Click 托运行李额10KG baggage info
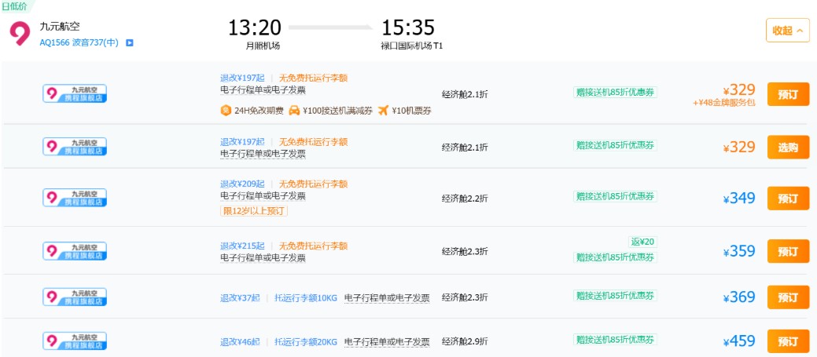Viewport: 817px width, 357px height. 306,297
